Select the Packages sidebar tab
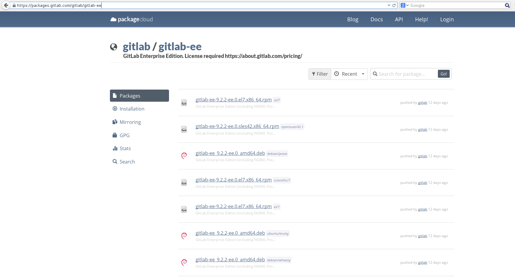515x277 pixels. pyautogui.click(x=139, y=96)
